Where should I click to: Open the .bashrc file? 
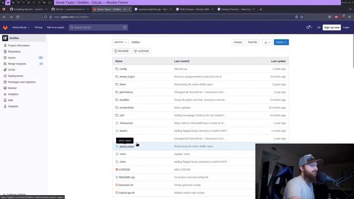(123, 131)
